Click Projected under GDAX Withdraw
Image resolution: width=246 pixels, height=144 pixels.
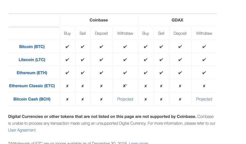coord(204,99)
